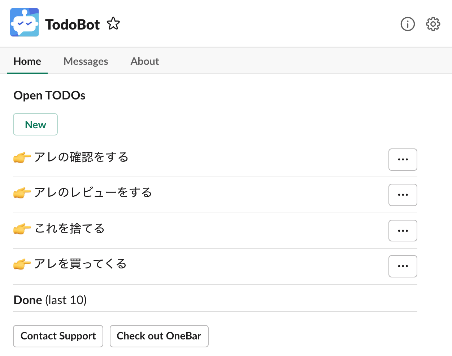Open the overflow menu for アレのレビューをする

click(x=403, y=195)
